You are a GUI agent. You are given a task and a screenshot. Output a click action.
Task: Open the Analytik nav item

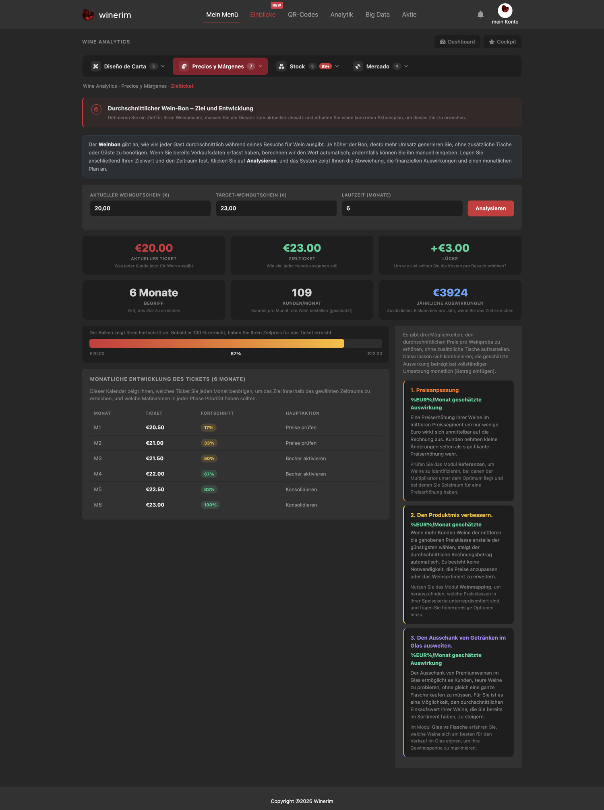click(x=341, y=14)
